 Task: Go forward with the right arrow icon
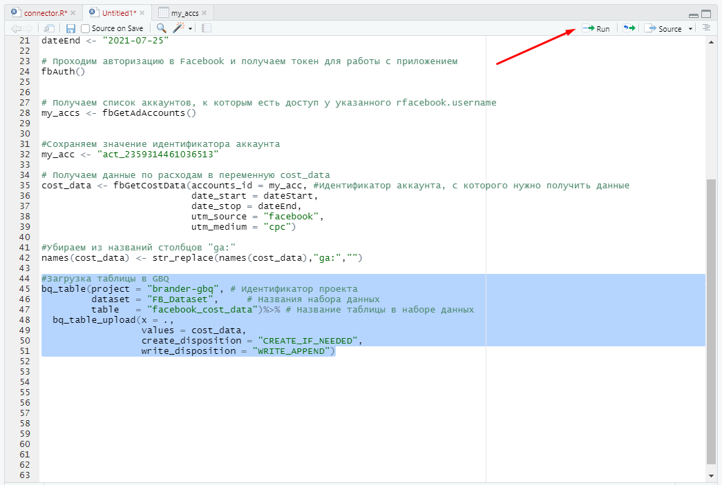[29, 28]
